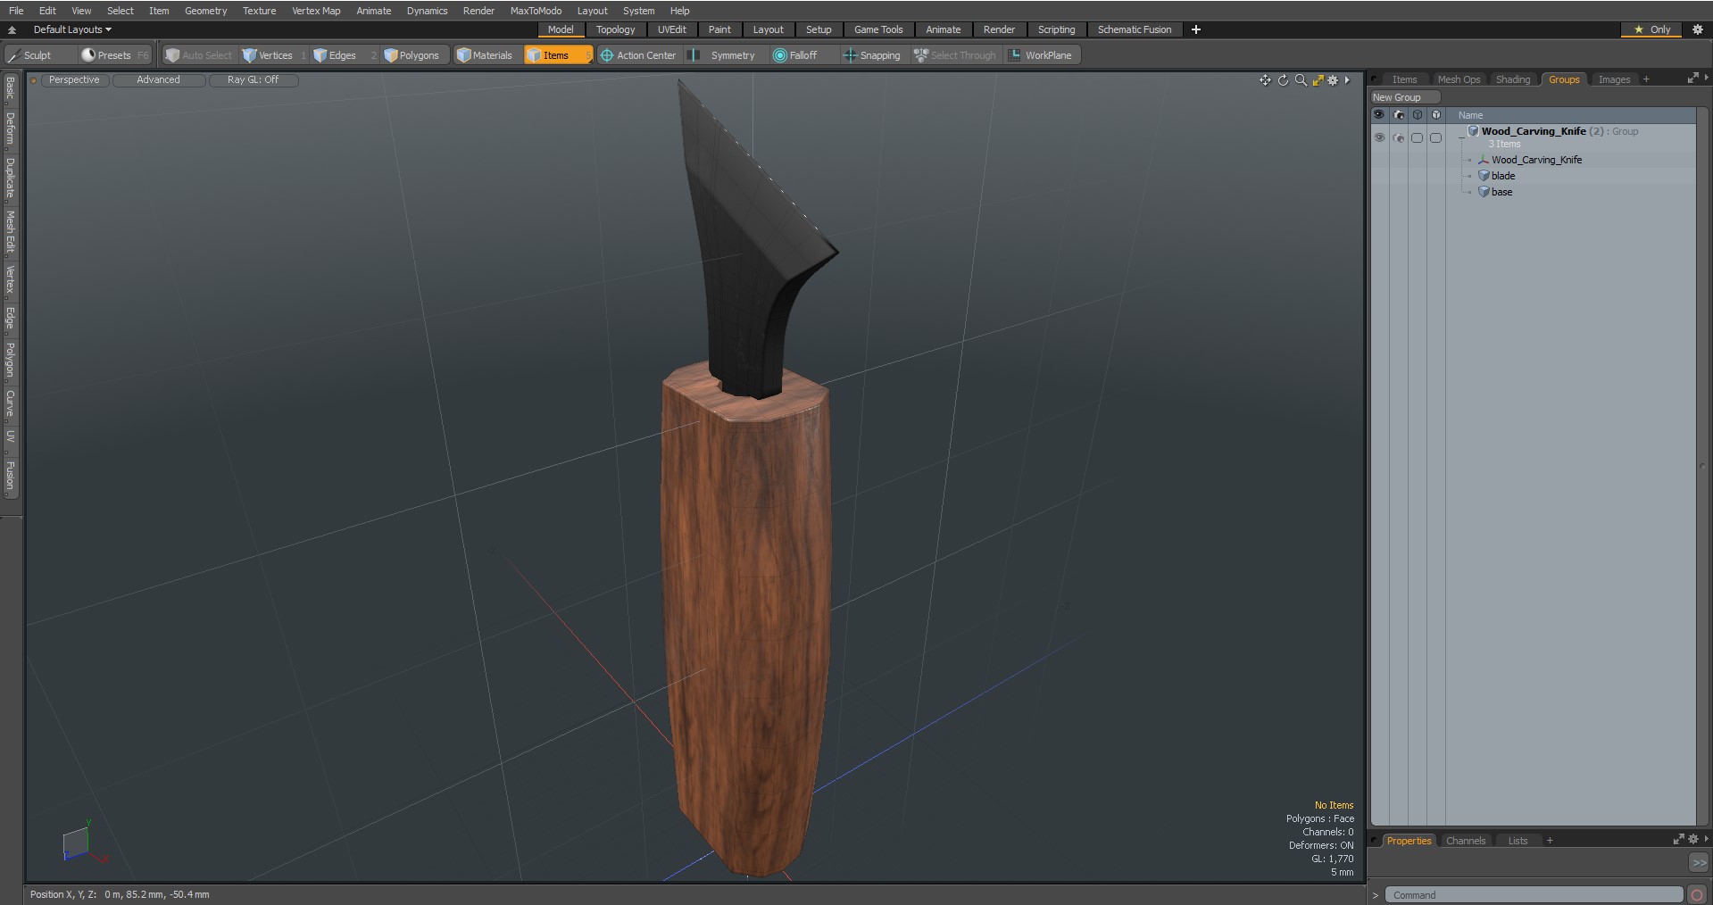Open viewport settings gear
1713x905 pixels.
(x=1333, y=80)
